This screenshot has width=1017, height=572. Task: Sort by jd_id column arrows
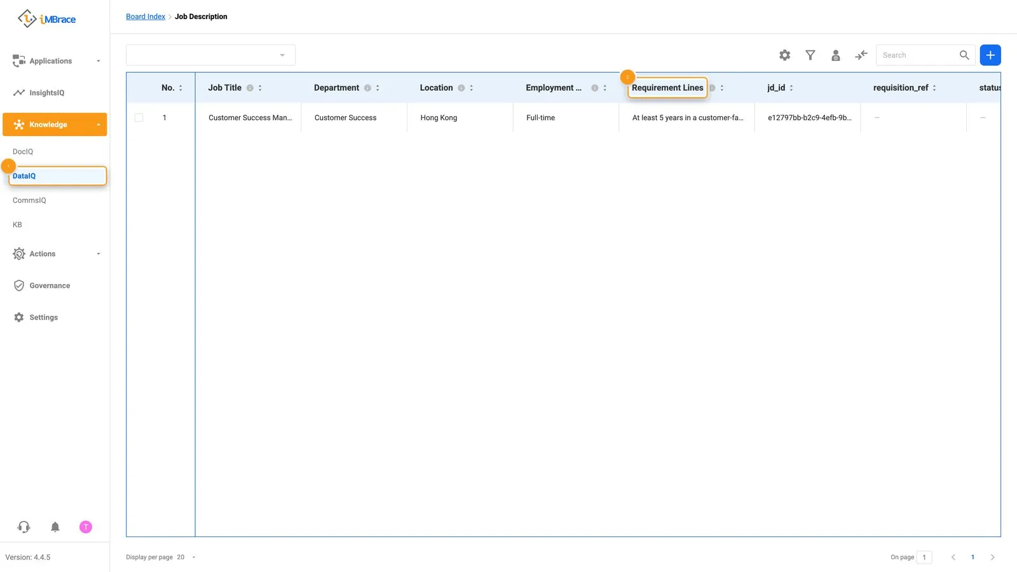(791, 88)
